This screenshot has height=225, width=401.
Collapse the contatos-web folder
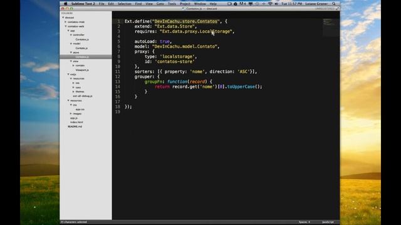[66, 26]
